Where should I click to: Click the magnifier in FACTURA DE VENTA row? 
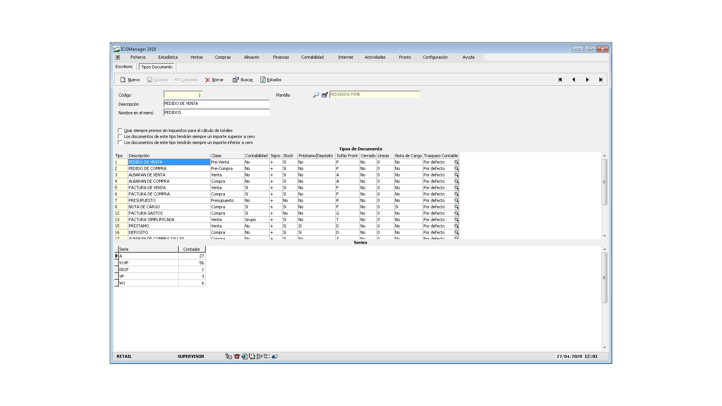456,188
